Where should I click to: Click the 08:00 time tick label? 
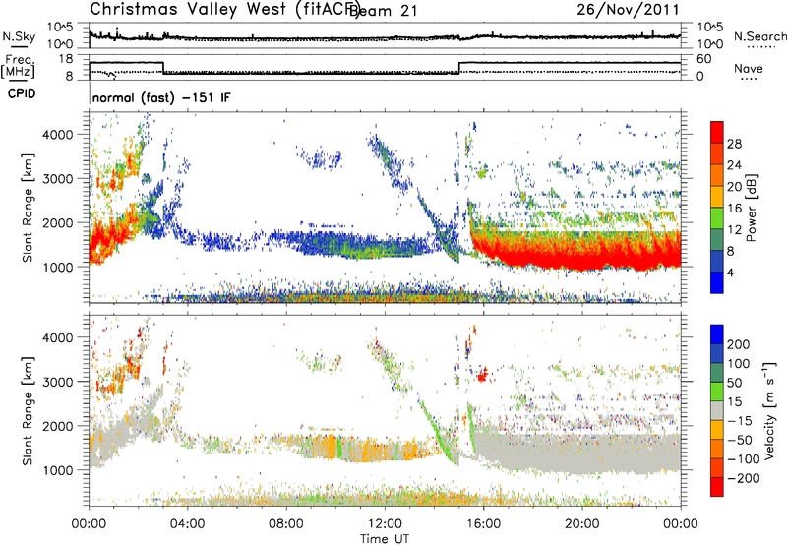[x=286, y=524]
